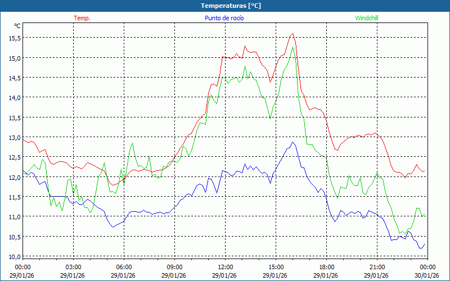Select the 06:00 time axis label
The height and width of the screenshot is (281, 450).
(x=124, y=267)
